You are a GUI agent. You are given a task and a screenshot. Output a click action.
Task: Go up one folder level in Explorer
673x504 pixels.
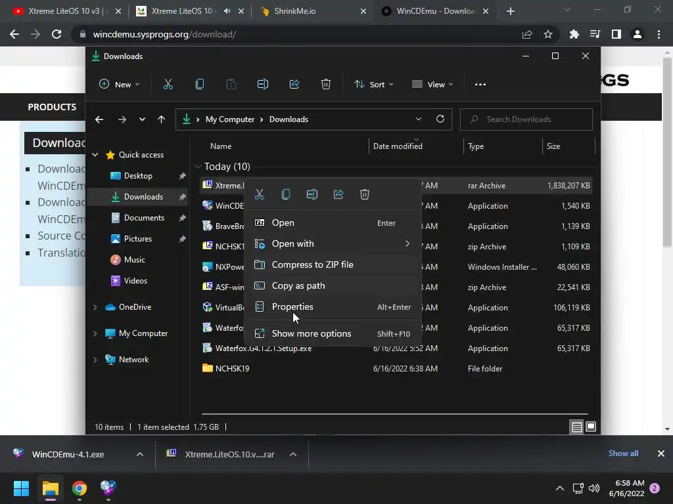(x=162, y=119)
